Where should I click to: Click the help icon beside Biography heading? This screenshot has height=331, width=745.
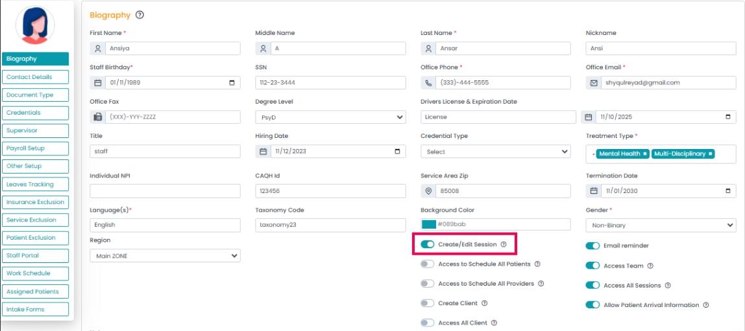140,15
